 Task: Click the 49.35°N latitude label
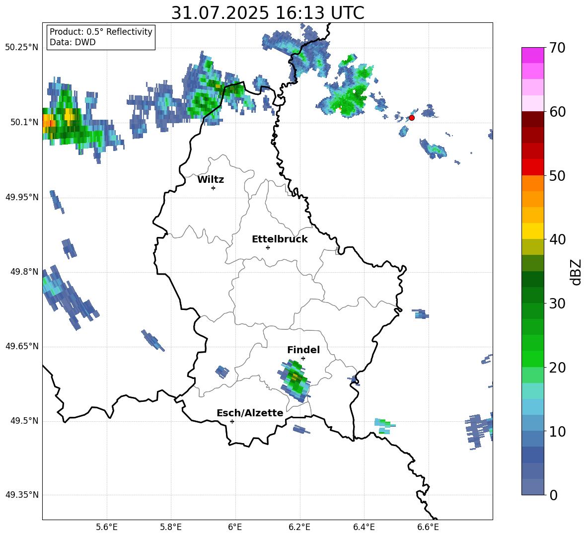pyautogui.click(x=22, y=495)
